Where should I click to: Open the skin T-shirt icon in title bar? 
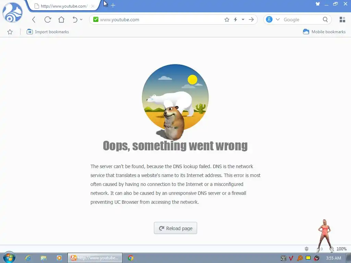pyautogui.click(x=318, y=4)
